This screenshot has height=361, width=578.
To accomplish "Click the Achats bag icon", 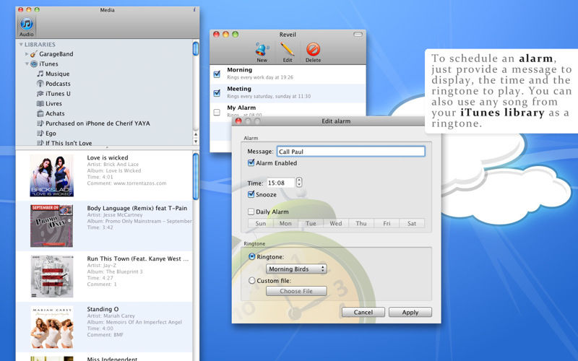I will [40, 113].
